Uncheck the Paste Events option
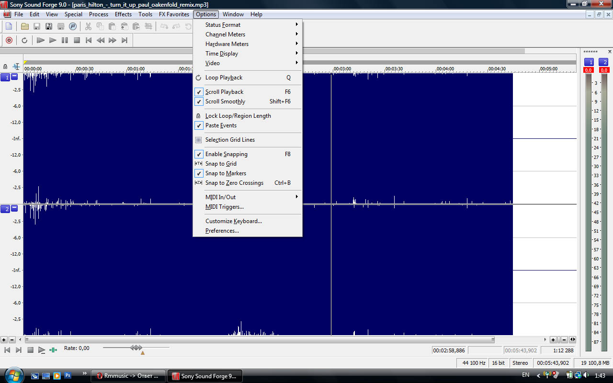Screen dimensions: 613x383 pyautogui.click(x=248, y=125)
